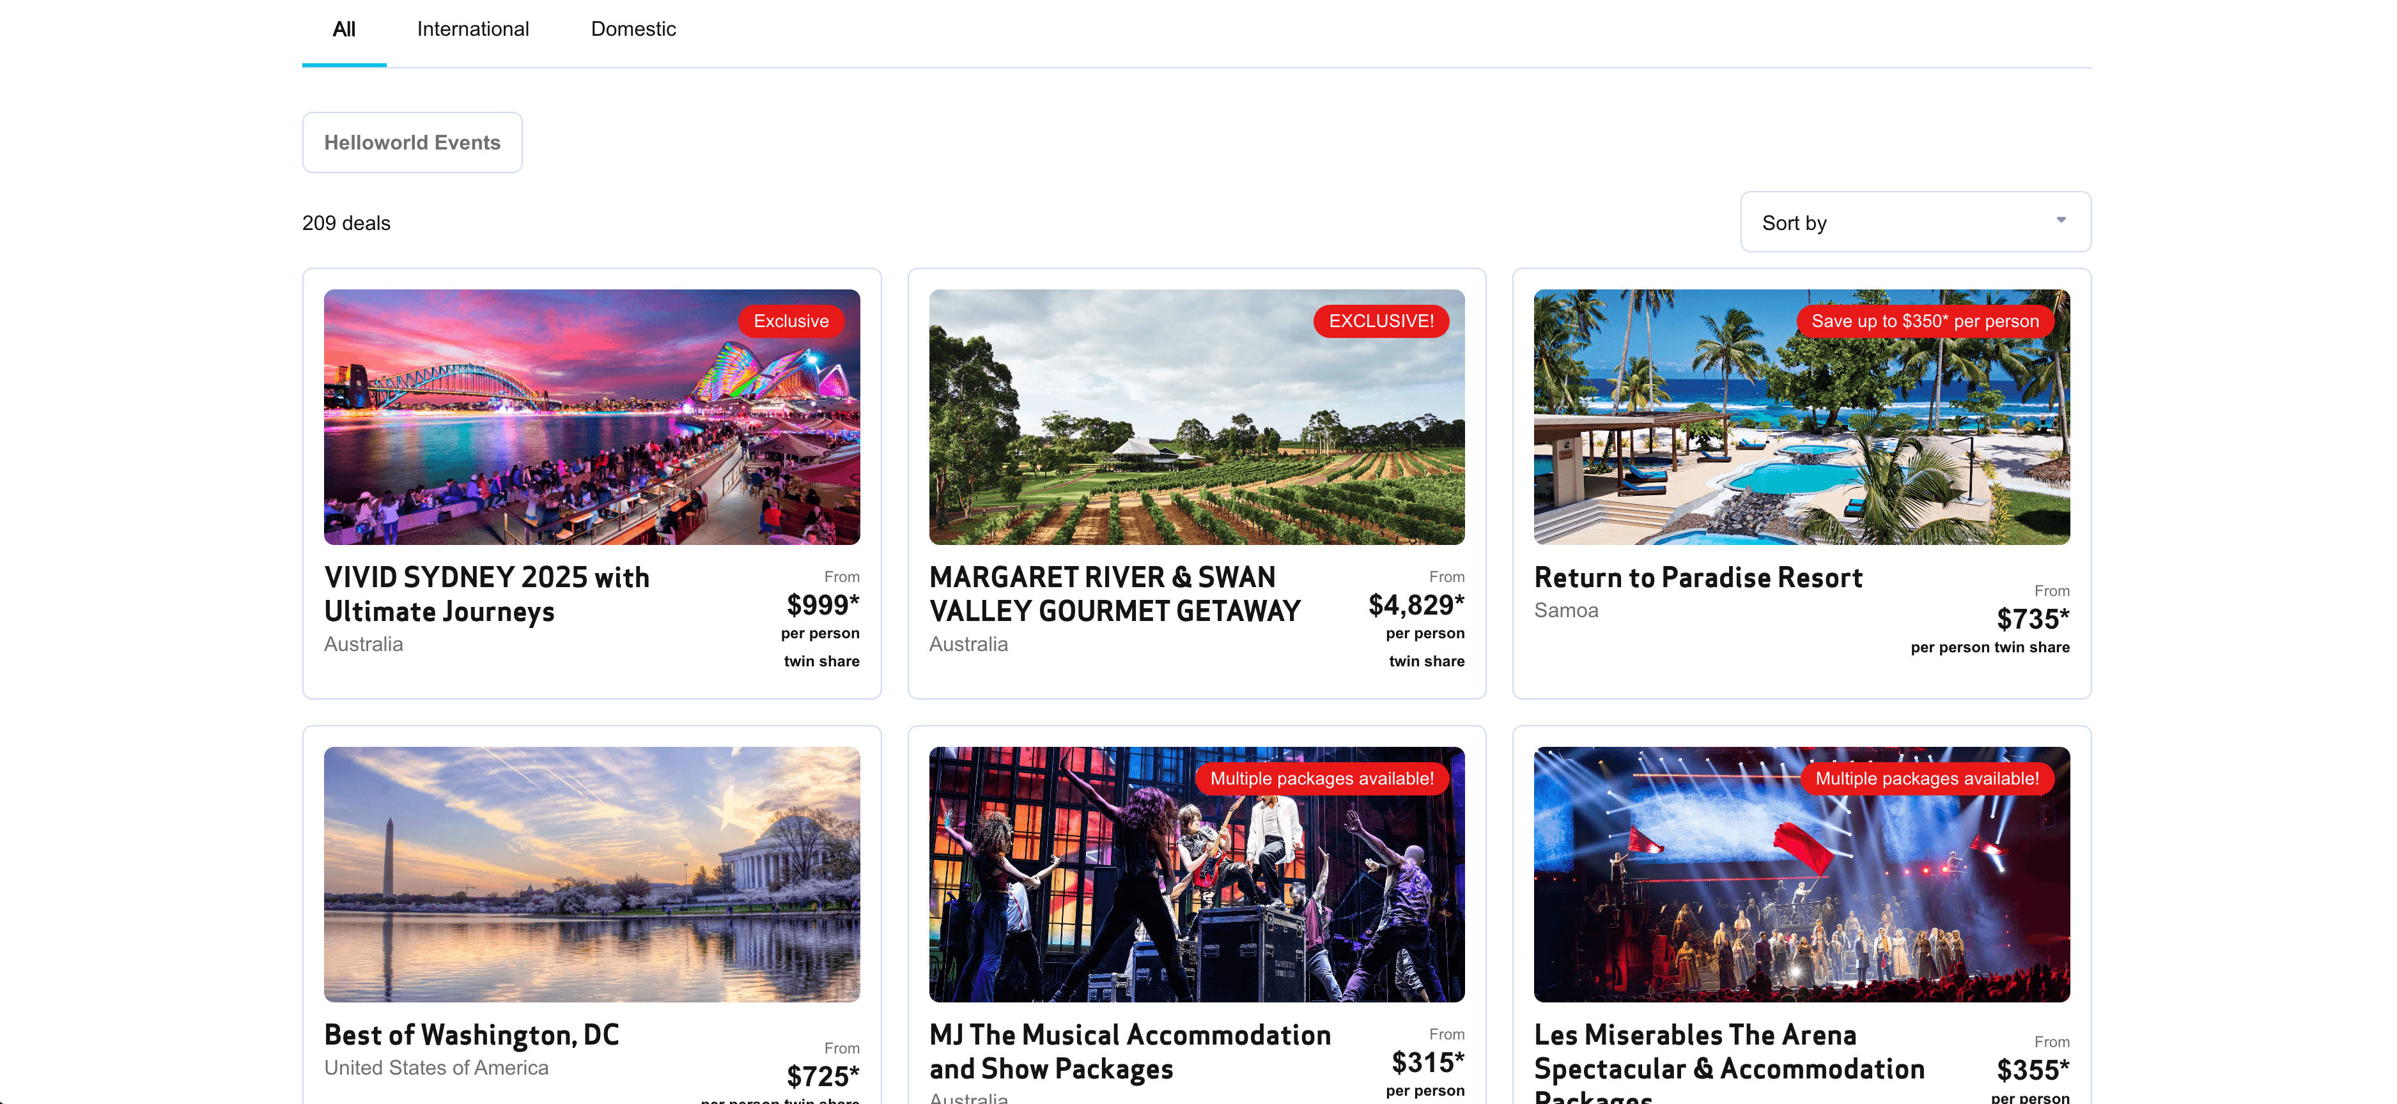Click MJ The Musical Accommodation title

tap(1129, 1051)
